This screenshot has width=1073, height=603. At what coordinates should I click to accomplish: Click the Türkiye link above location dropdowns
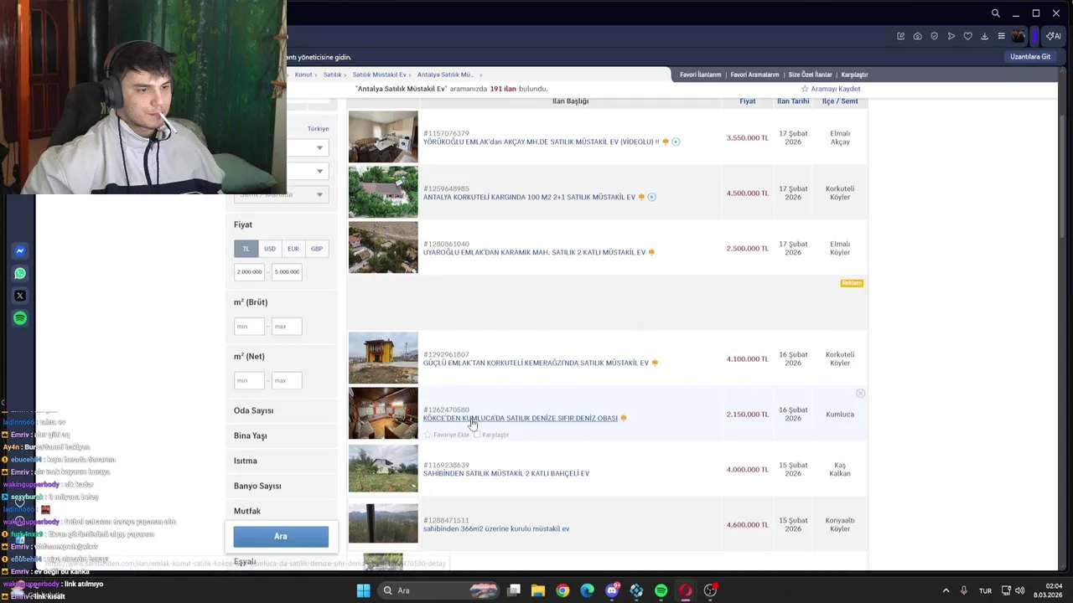point(318,129)
